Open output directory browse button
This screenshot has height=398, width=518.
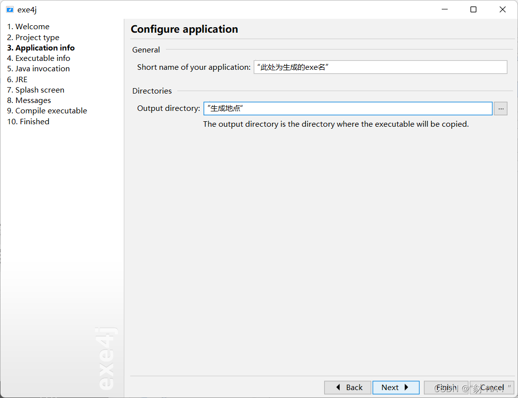coord(501,109)
